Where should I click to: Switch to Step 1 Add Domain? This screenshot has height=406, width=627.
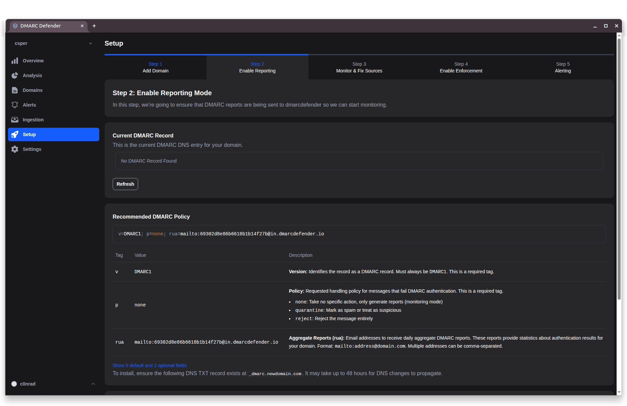click(155, 67)
